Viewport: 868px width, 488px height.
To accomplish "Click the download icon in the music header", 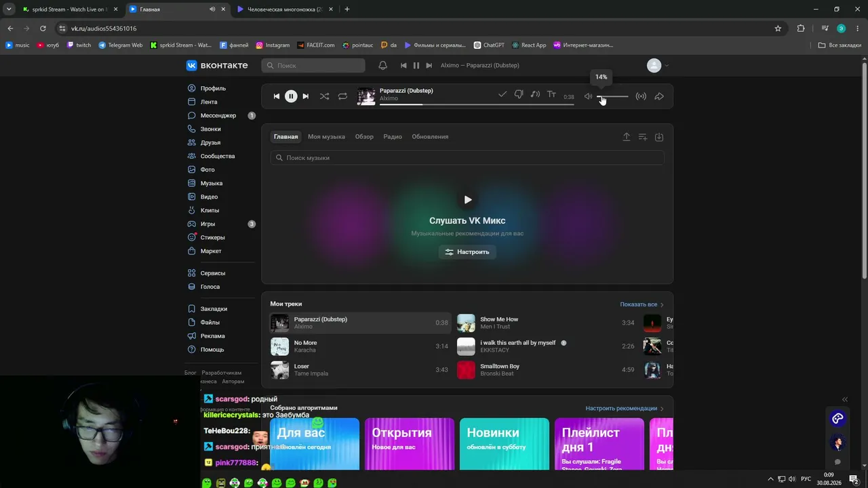I will point(659,137).
